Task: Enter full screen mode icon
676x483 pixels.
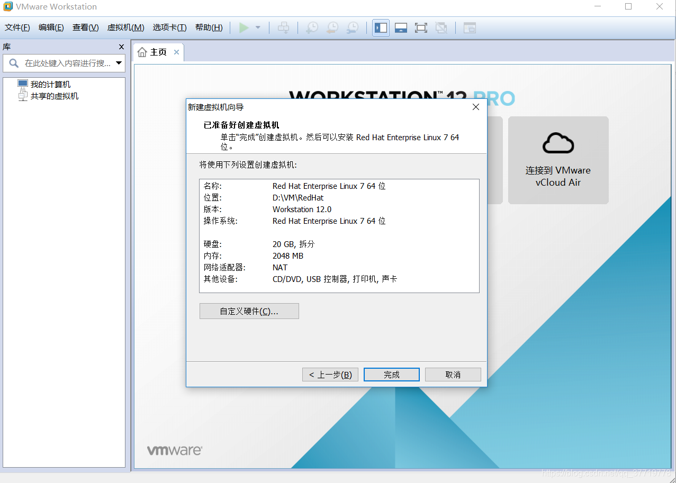Action: click(421, 28)
